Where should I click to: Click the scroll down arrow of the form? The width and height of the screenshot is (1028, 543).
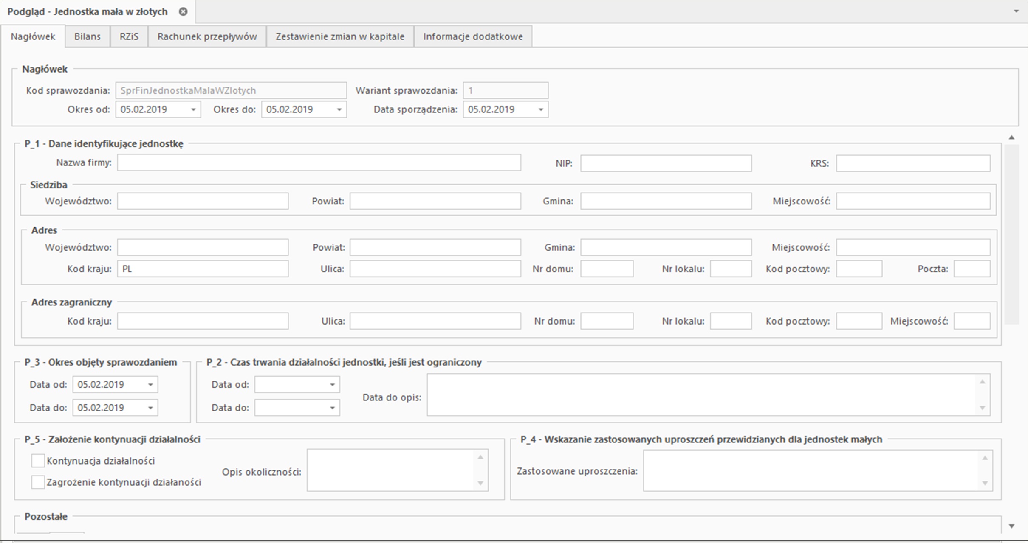click(x=1011, y=526)
